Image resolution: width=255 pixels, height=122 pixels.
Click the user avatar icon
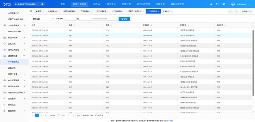click(233, 4)
